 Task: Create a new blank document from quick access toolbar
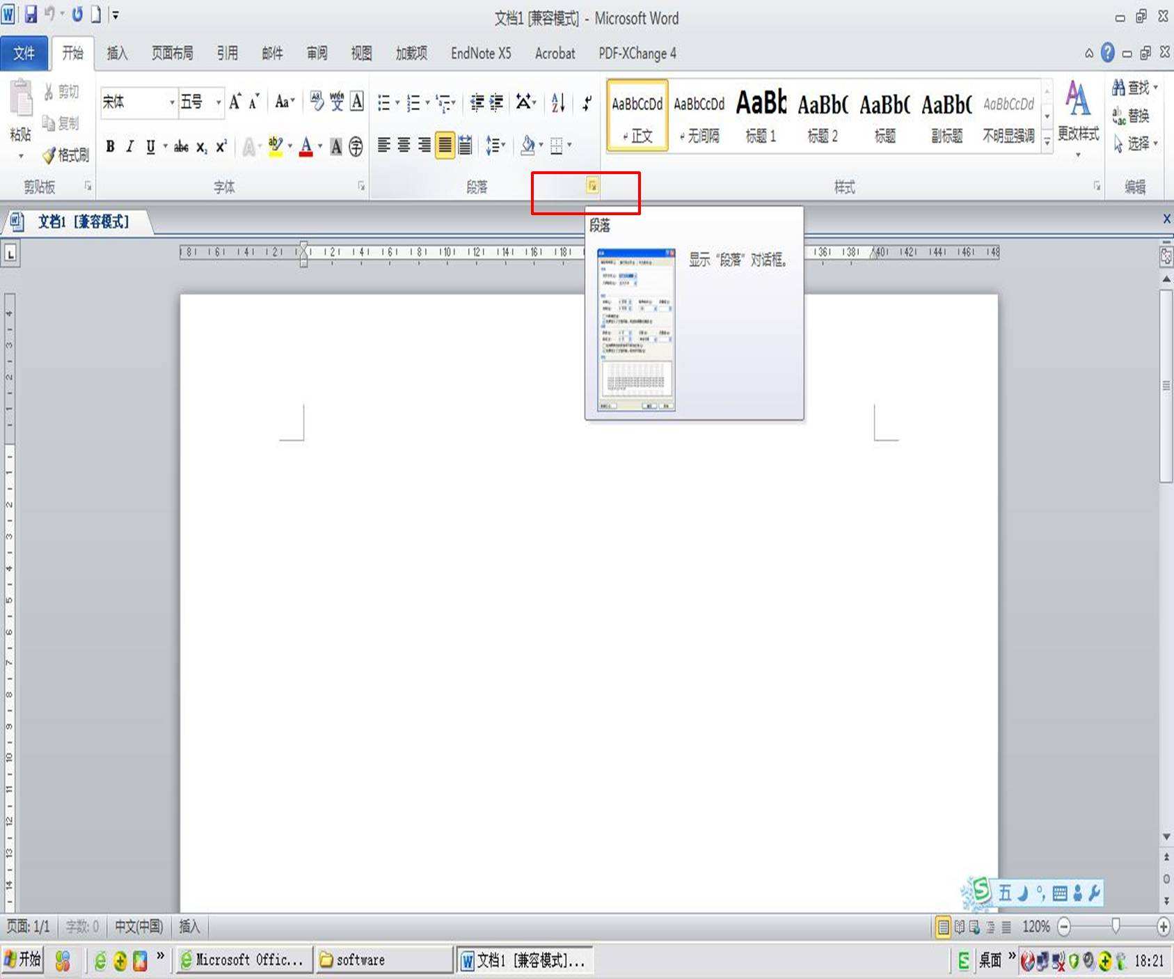96,14
